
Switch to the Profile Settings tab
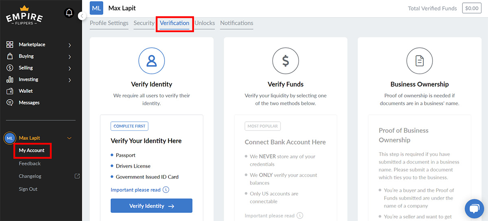click(109, 23)
